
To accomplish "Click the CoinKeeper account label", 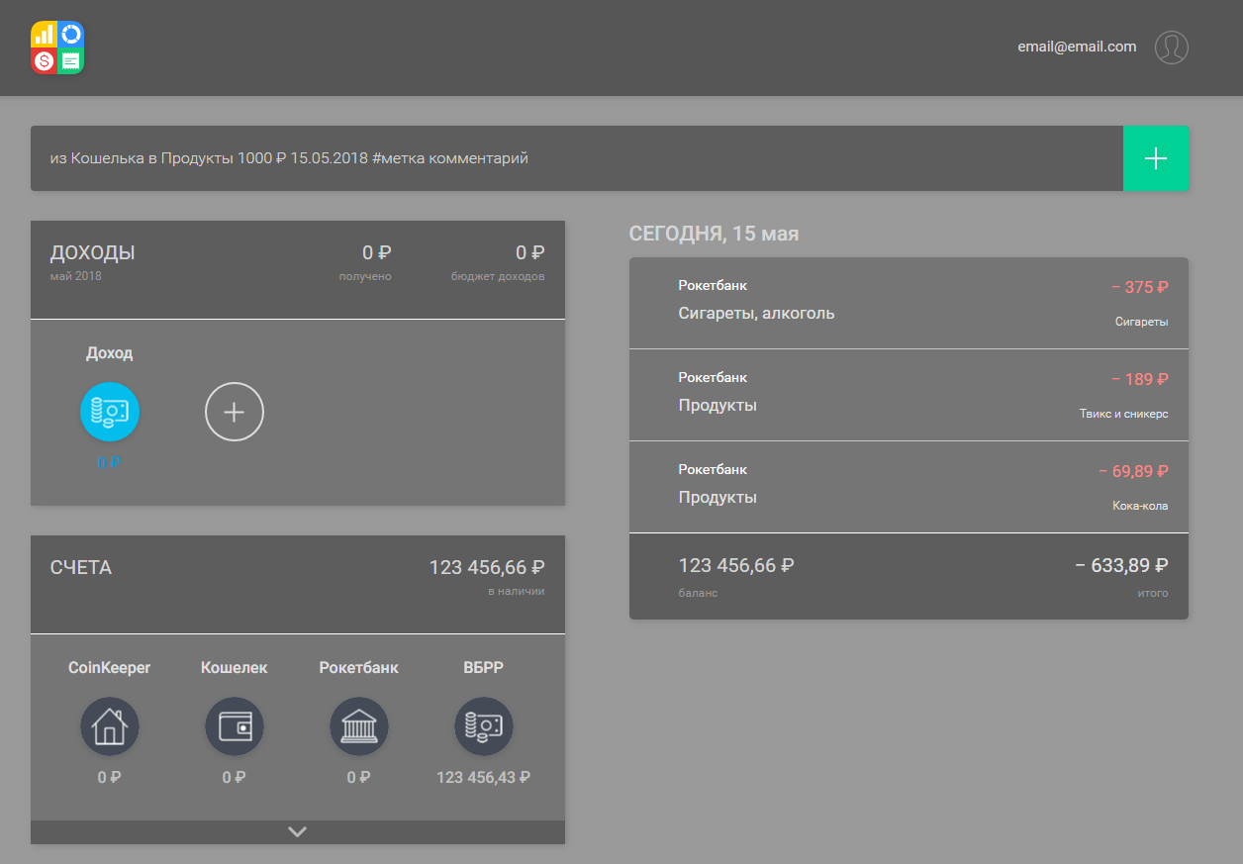I will click(110, 668).
